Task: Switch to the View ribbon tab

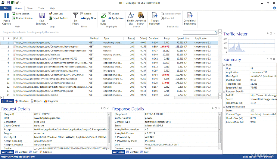Action: point(30,8)
